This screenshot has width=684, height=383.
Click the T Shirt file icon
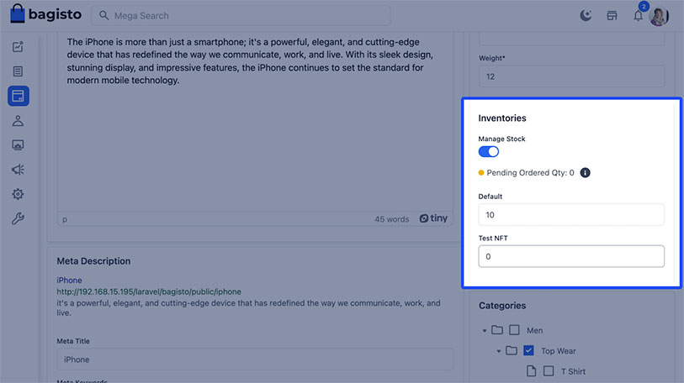tap(532, 370)
